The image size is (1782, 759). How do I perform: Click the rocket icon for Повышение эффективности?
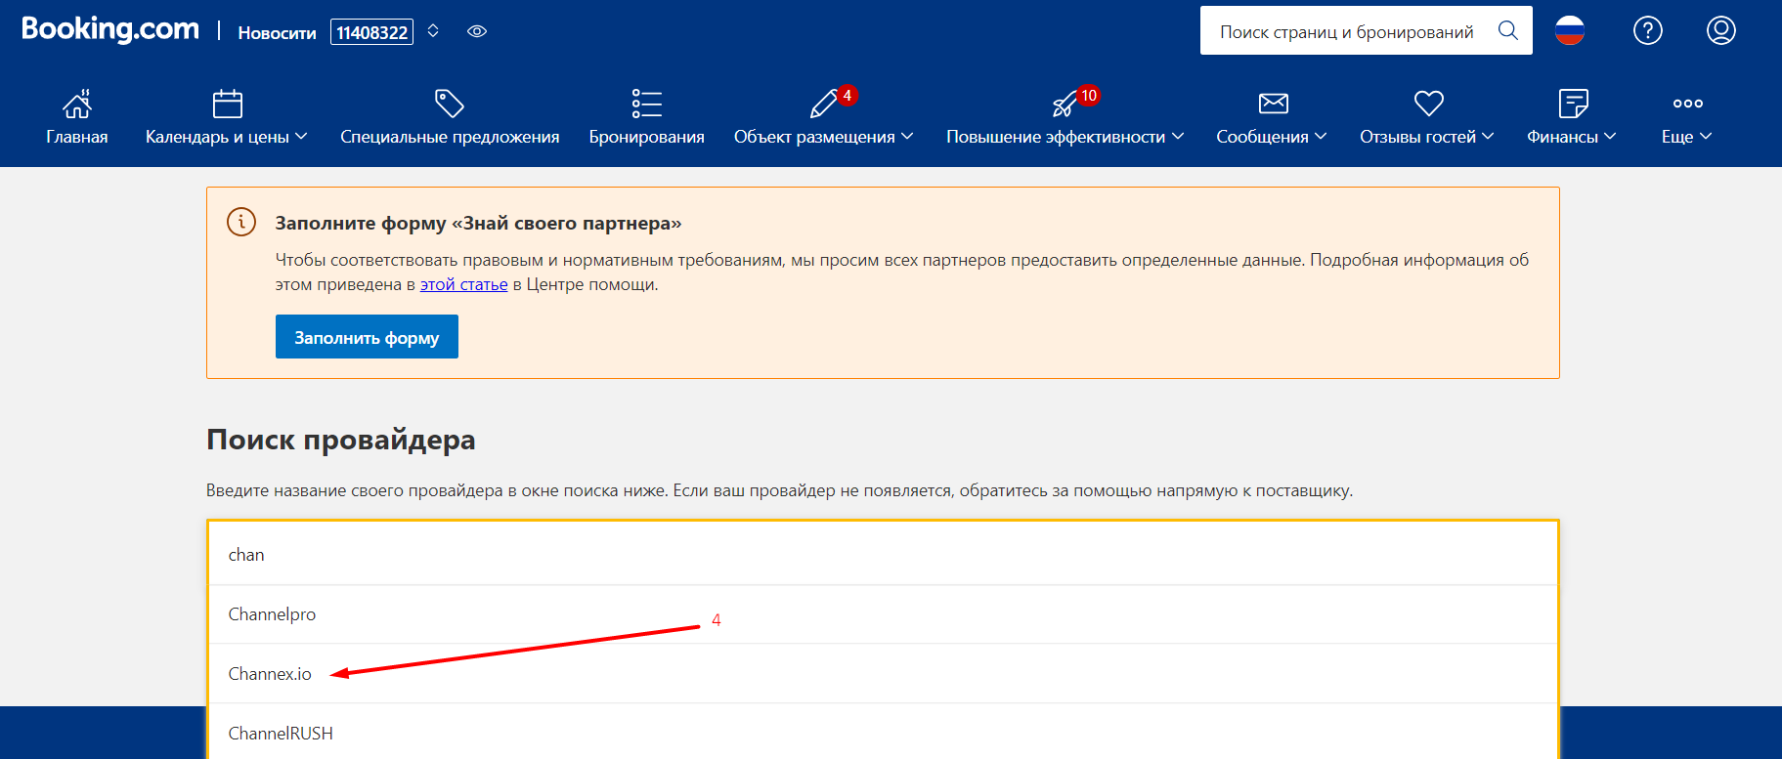coord(1065,104)
